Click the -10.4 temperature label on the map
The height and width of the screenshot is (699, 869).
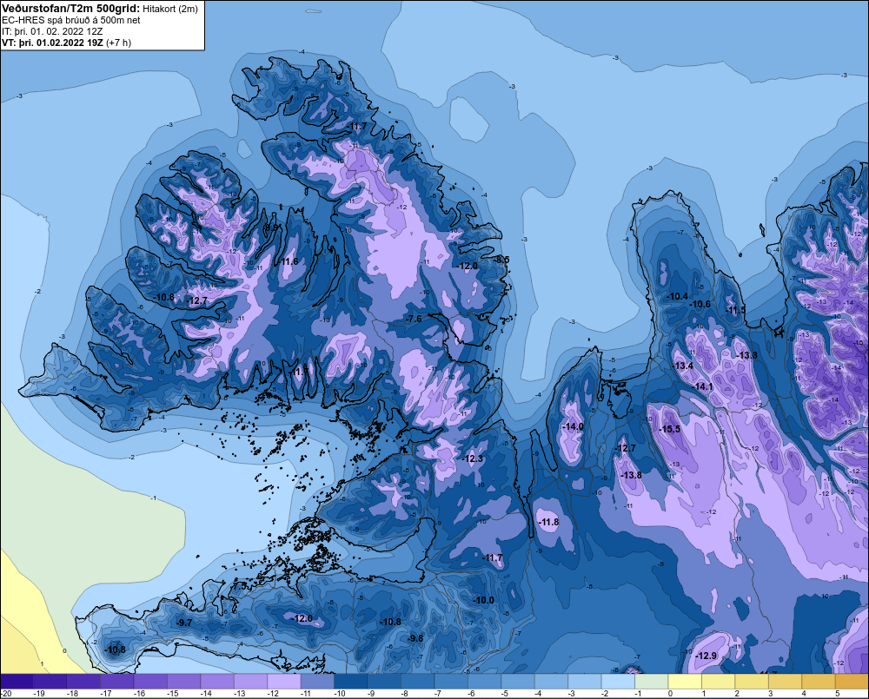coord(678,296)
